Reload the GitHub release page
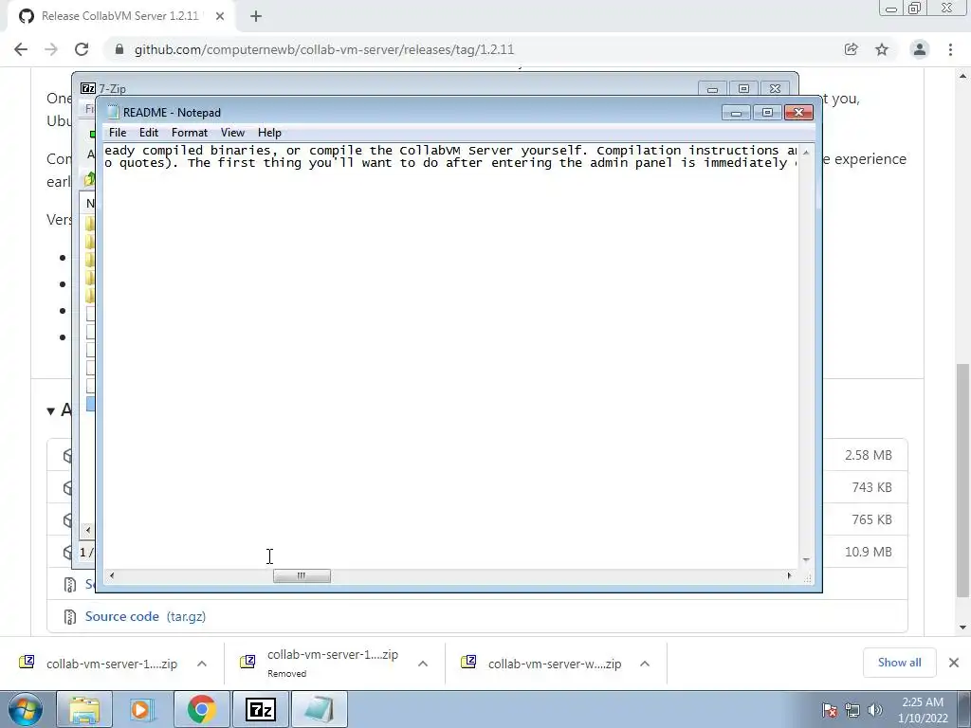This screenshot has width=971, height=728. pyautogui.click(x=82, y=49)
